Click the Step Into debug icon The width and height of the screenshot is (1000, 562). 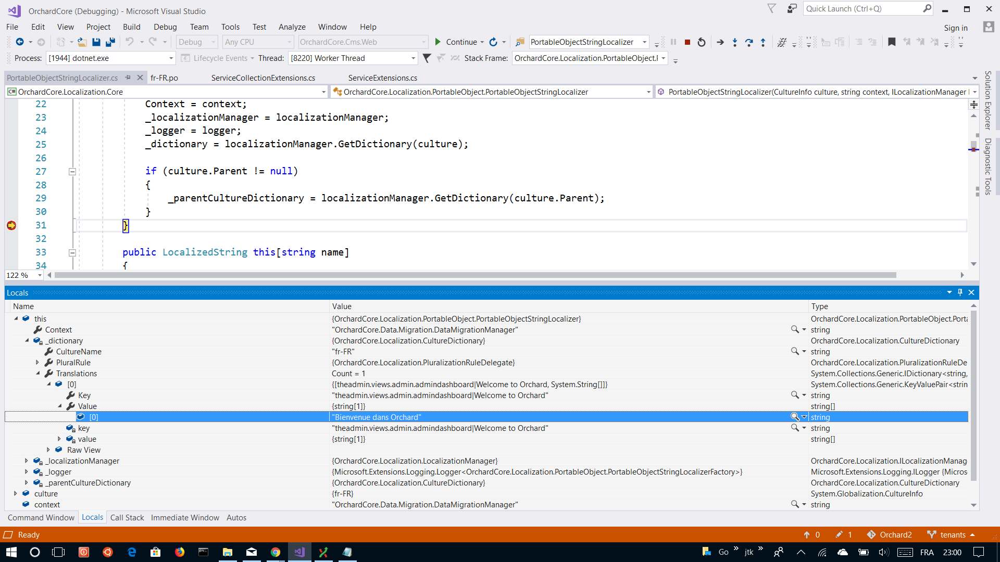coord(735,42)
